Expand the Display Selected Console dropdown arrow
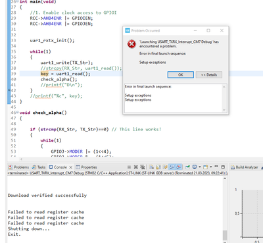 point(200,167)
